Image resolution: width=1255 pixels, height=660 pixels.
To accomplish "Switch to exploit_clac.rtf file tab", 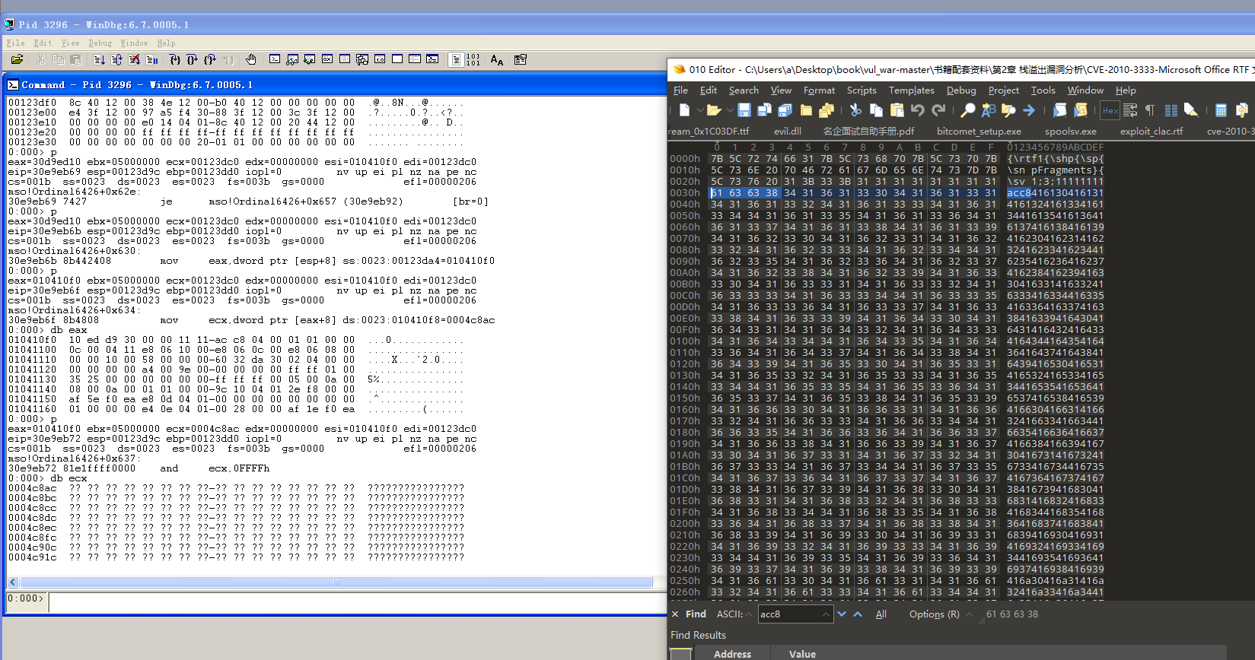I will 1151,131.
